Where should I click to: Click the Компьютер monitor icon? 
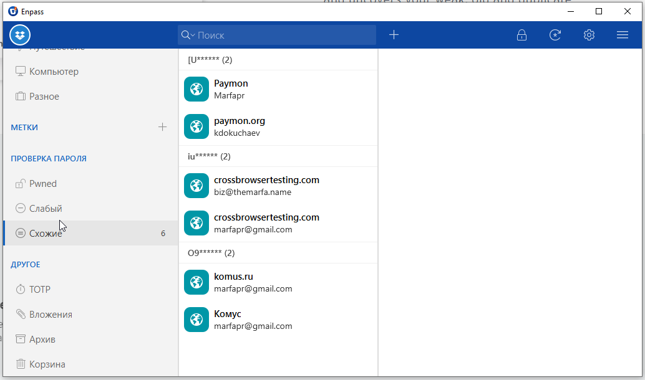pos(20,72)
